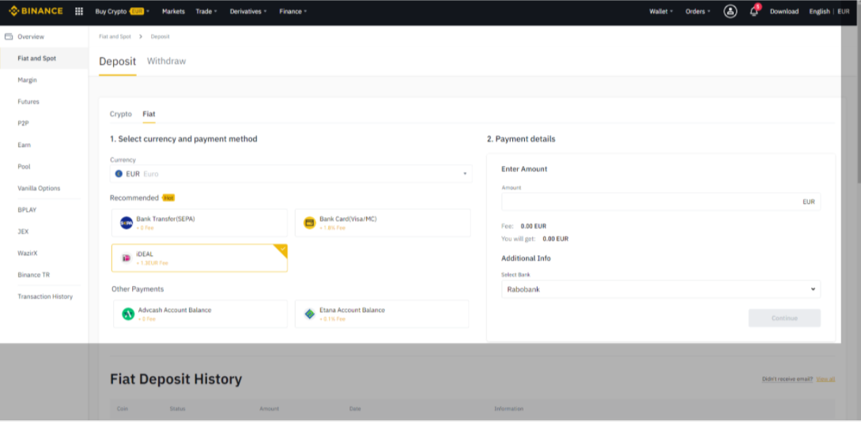
Task: Open Transaction History in the sidebar
Action: (44, 296)
